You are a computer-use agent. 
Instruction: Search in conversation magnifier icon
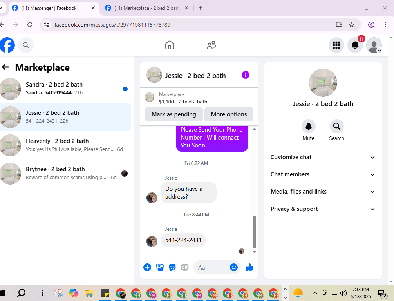tap(336, 126)
